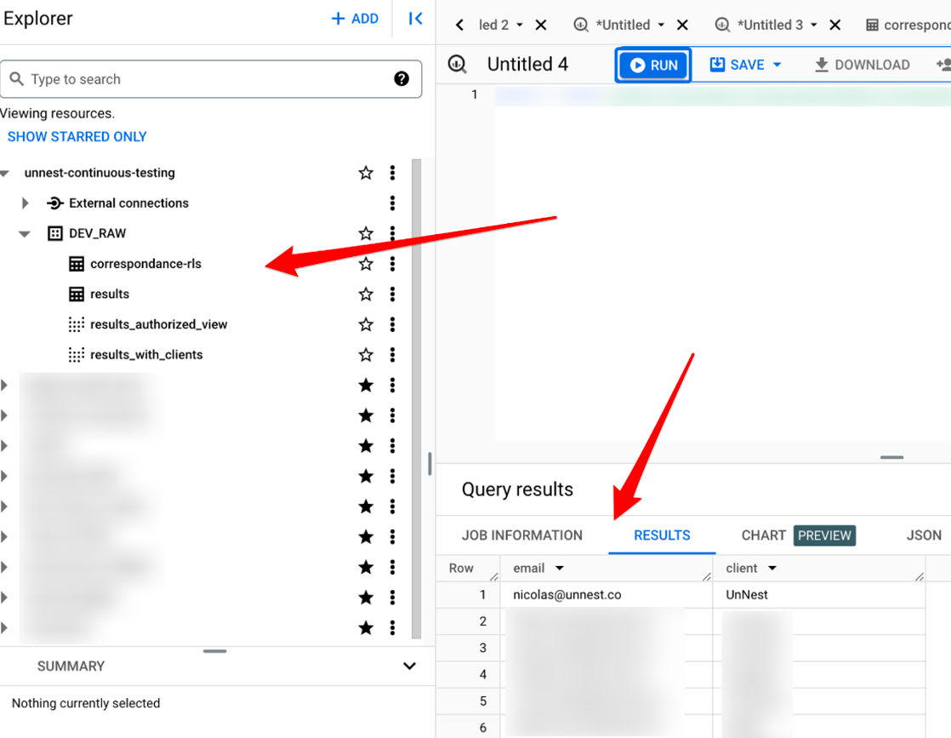This screenshot has height=738, width=951.
Task: Click the SAVE button
Action: 737,65
